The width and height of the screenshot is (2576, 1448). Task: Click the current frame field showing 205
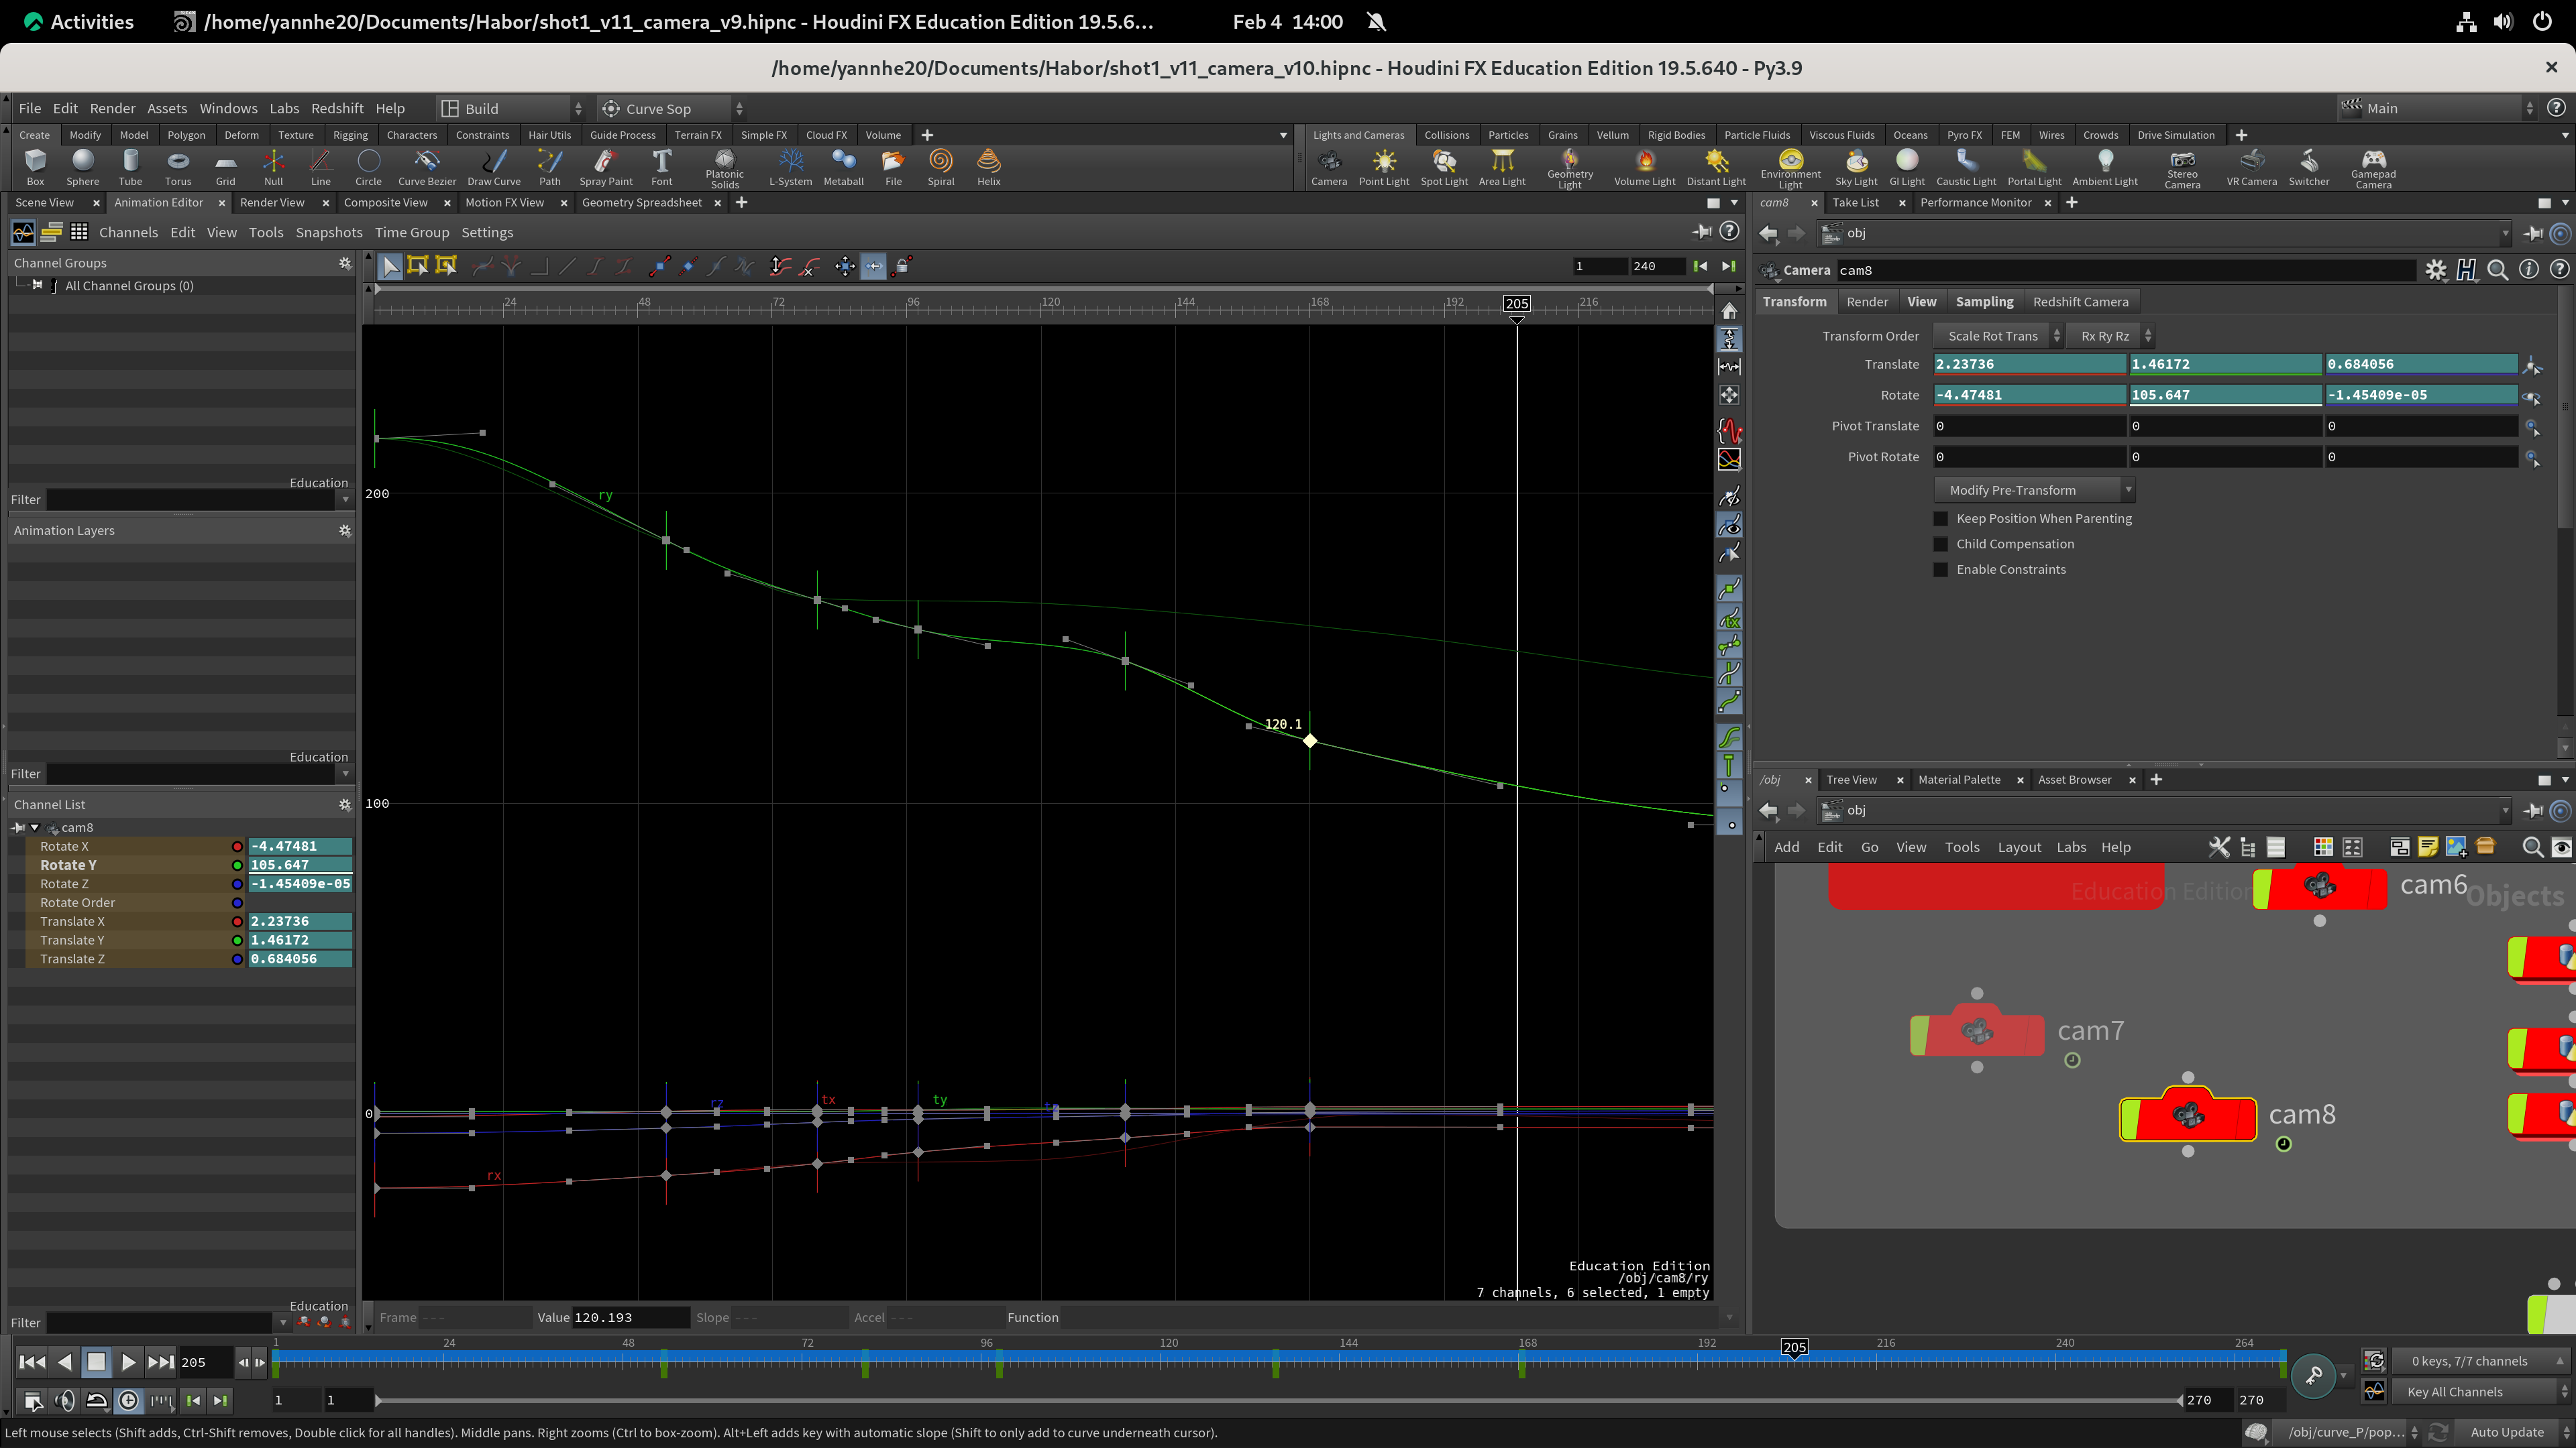pyautogui.click(x=205, y=1362)
